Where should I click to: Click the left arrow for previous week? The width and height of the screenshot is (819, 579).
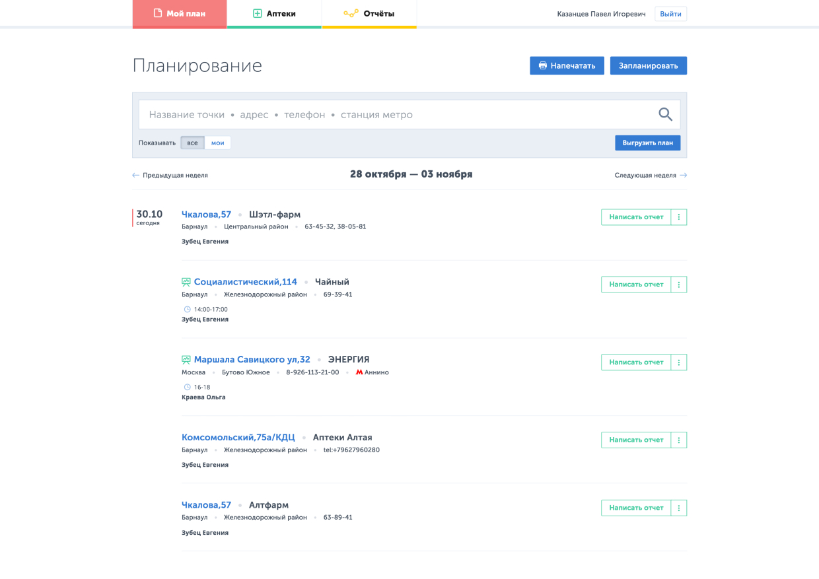point(136,176)
